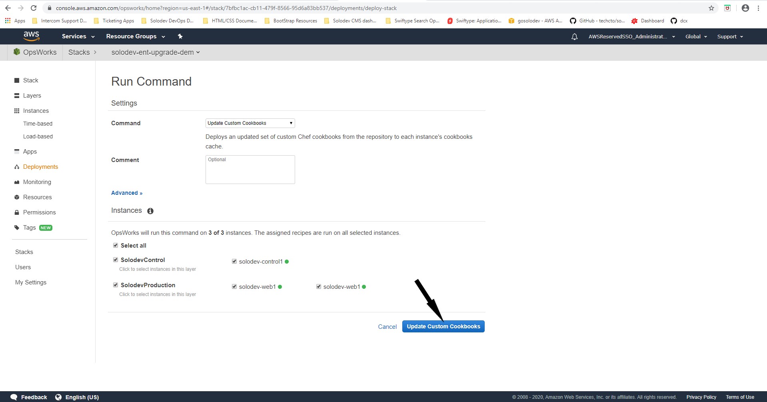Screen dimensions: 767x402
Task: Uncheck the second solodev-web1 instance checkbox
Action: [x=319, y=286]
